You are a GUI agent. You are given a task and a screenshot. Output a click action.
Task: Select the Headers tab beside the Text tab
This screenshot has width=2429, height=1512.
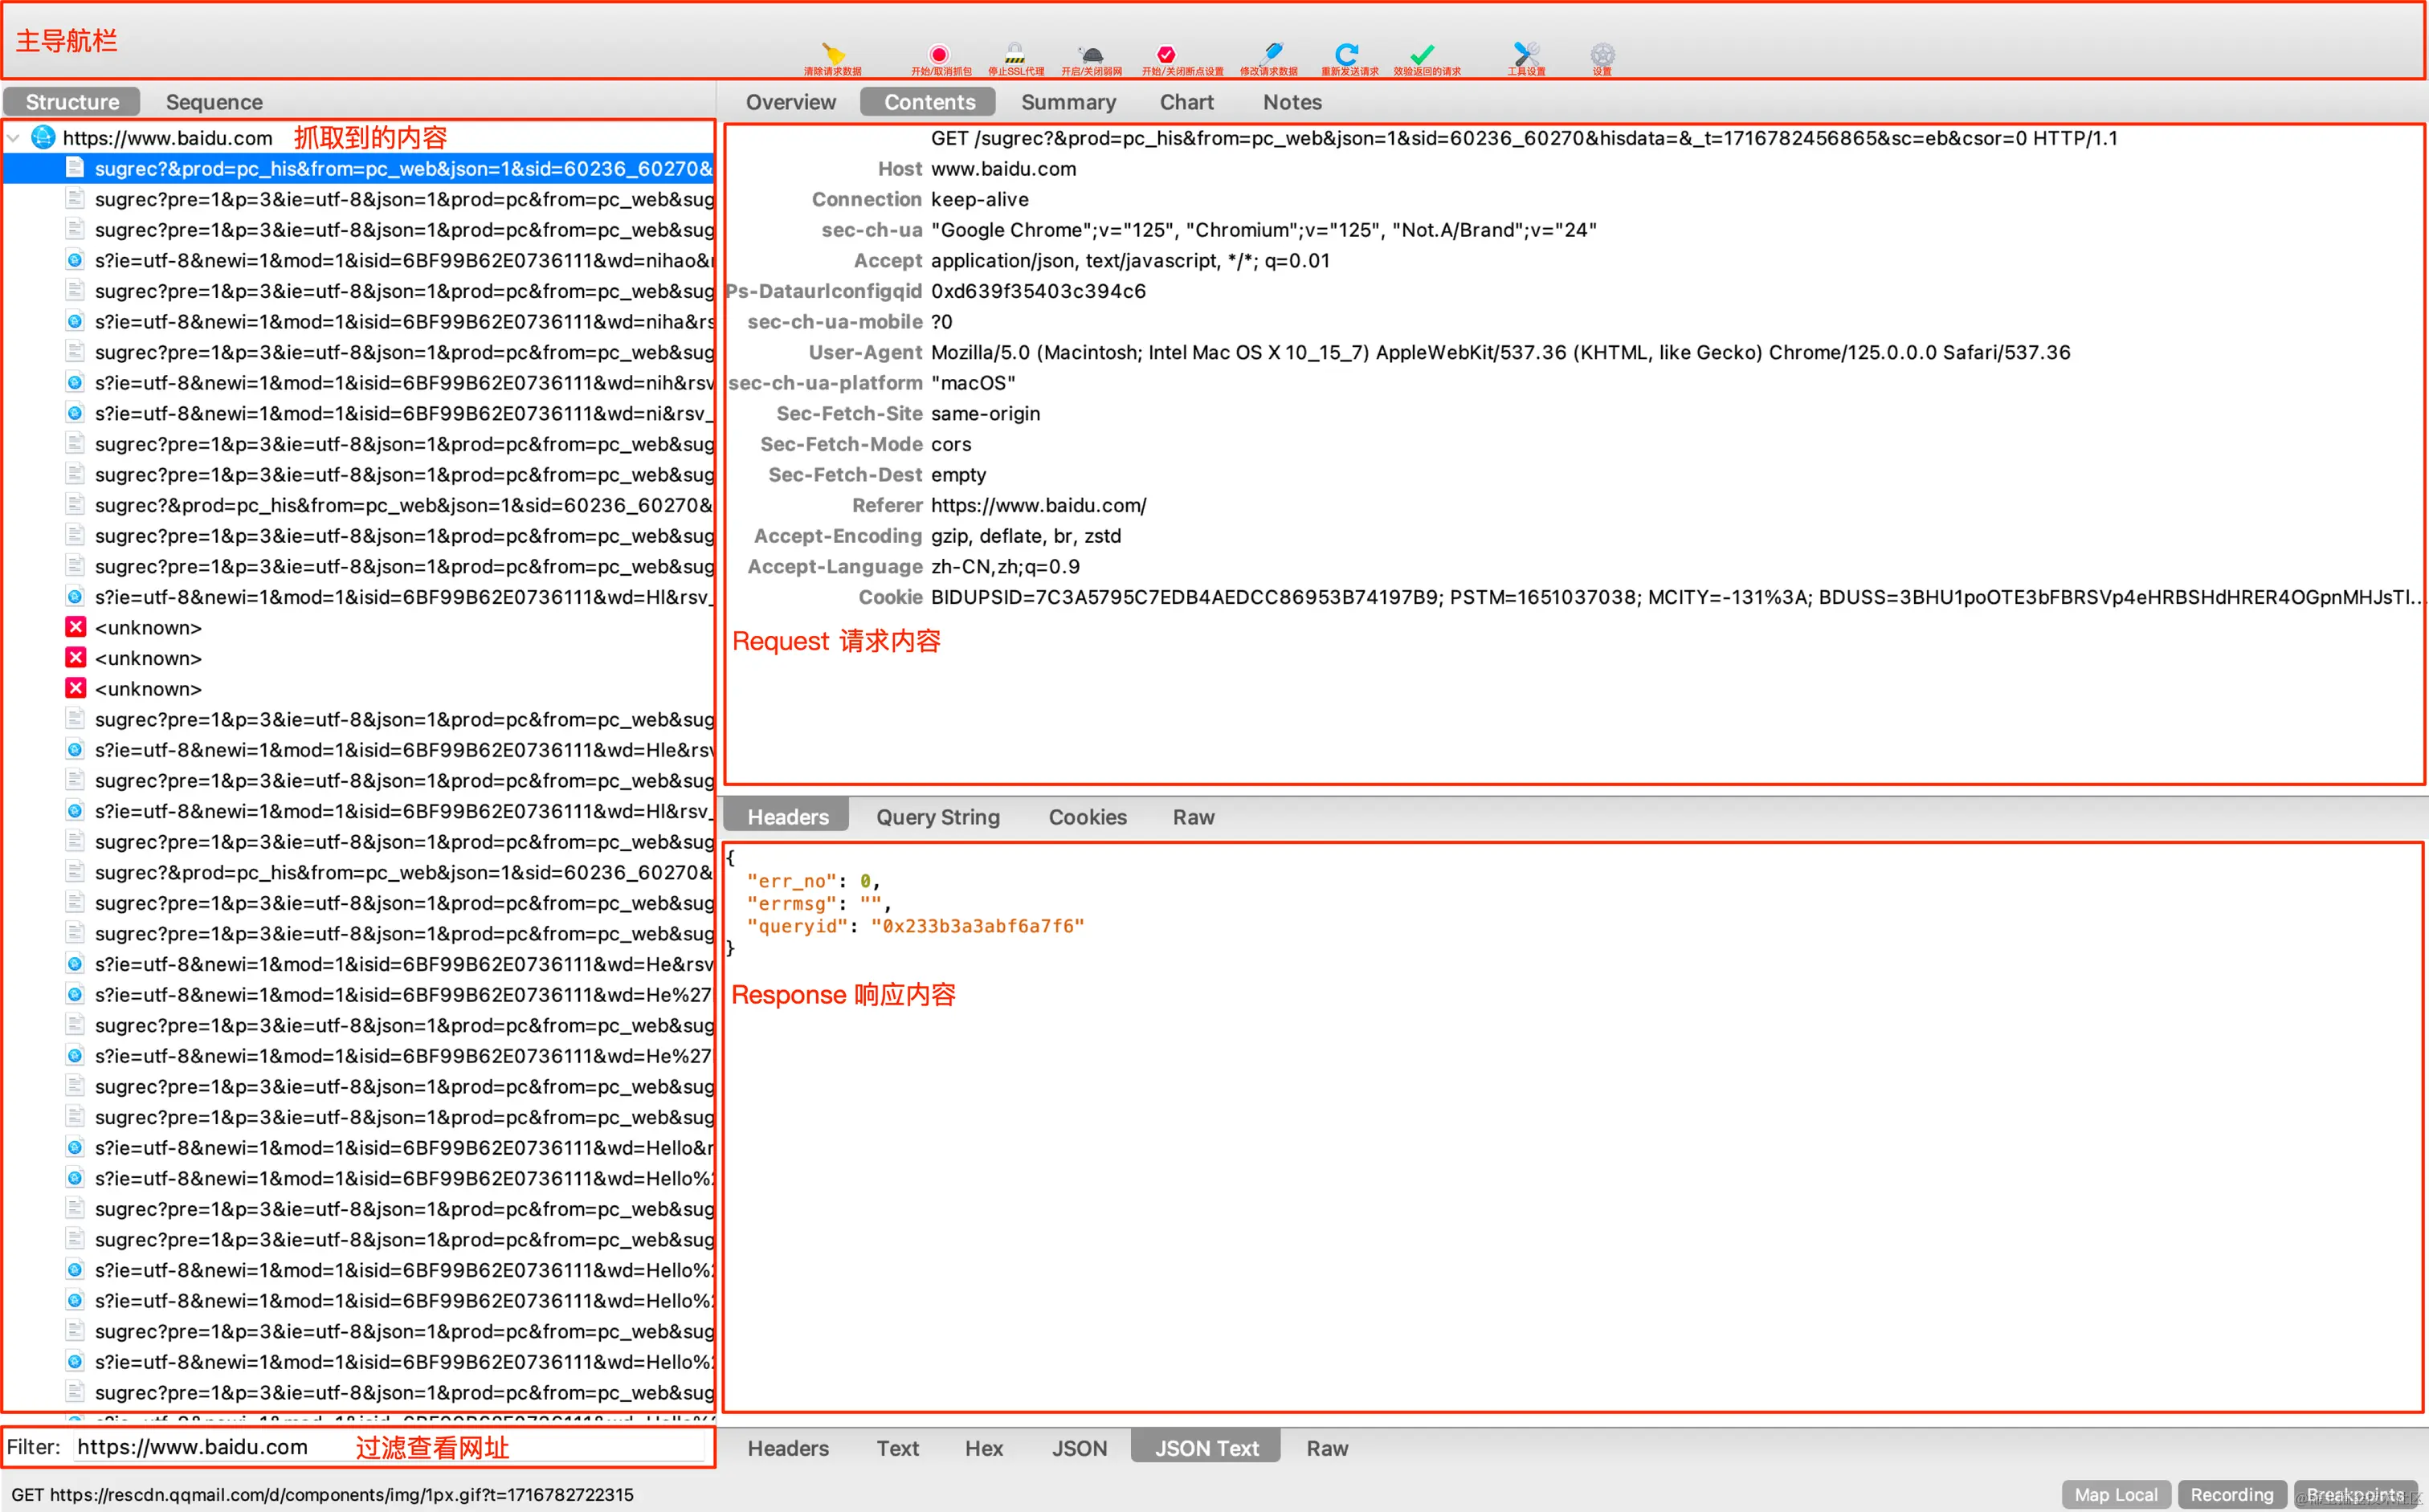click(787, 1448)
